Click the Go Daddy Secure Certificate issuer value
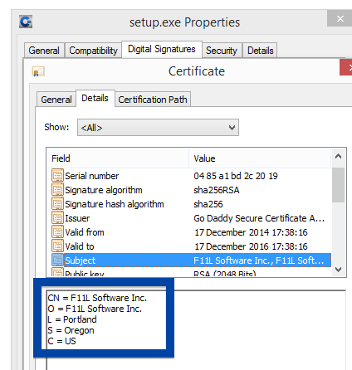This screenshot has width=352, height=370. 259,218
